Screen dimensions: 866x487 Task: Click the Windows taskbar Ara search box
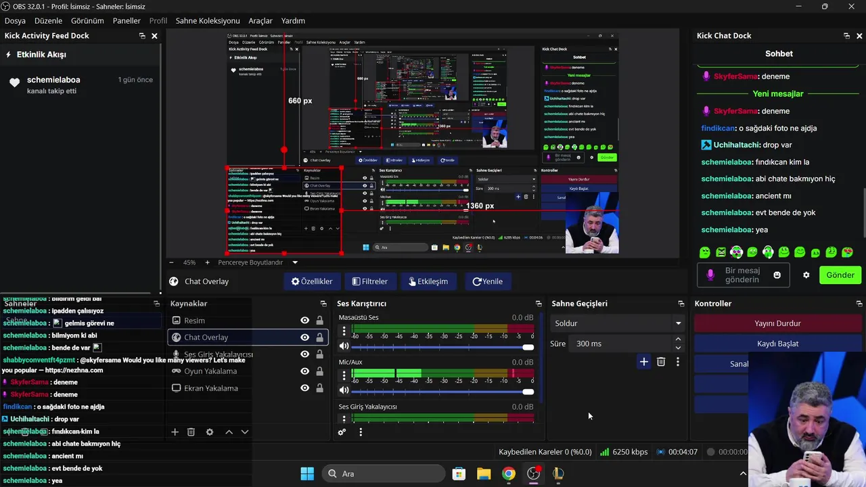(383, 473)
